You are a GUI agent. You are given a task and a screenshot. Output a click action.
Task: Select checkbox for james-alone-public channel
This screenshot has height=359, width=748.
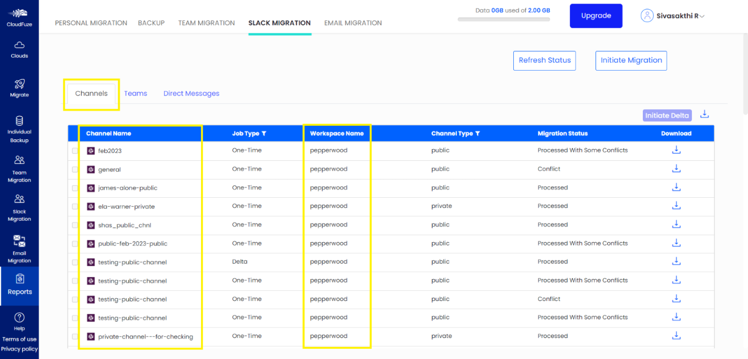click(75, 188)
